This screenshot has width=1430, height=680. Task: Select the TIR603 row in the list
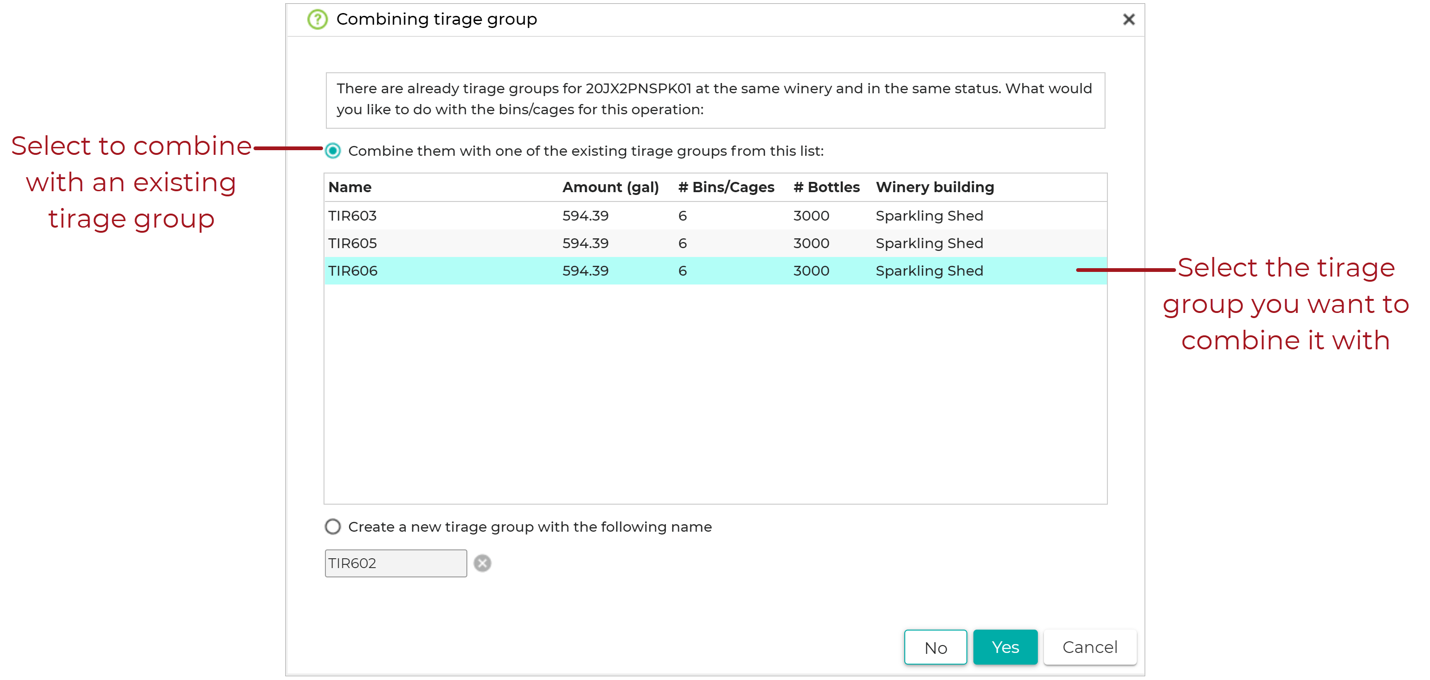[x=716, y=216]
